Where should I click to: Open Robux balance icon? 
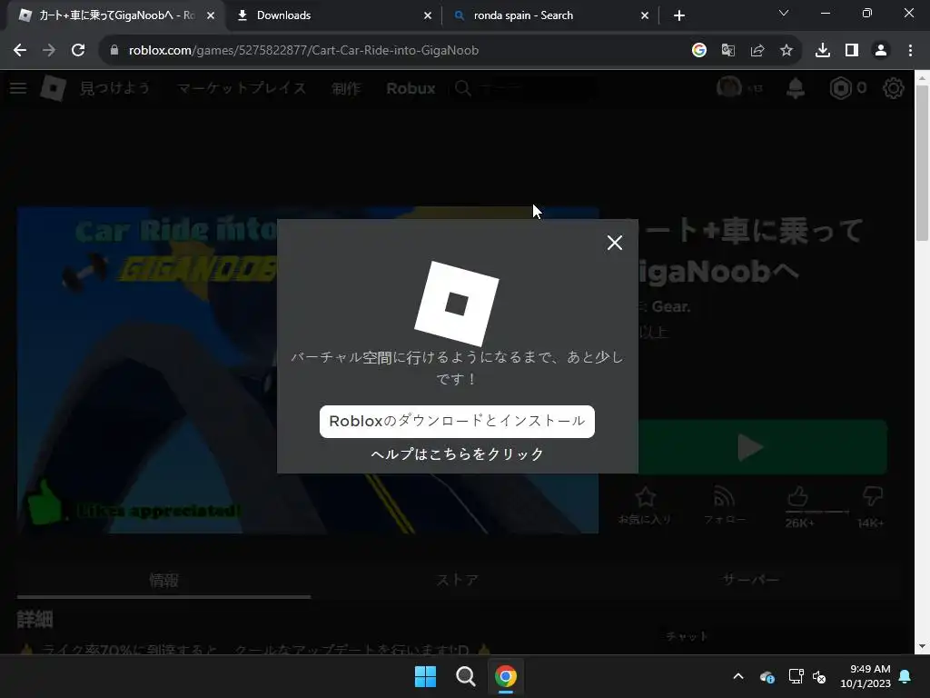point(840,88)
